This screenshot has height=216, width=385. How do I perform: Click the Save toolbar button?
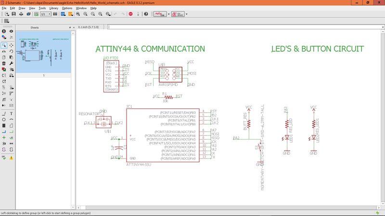pyautogui.click(x=14, y=14)
